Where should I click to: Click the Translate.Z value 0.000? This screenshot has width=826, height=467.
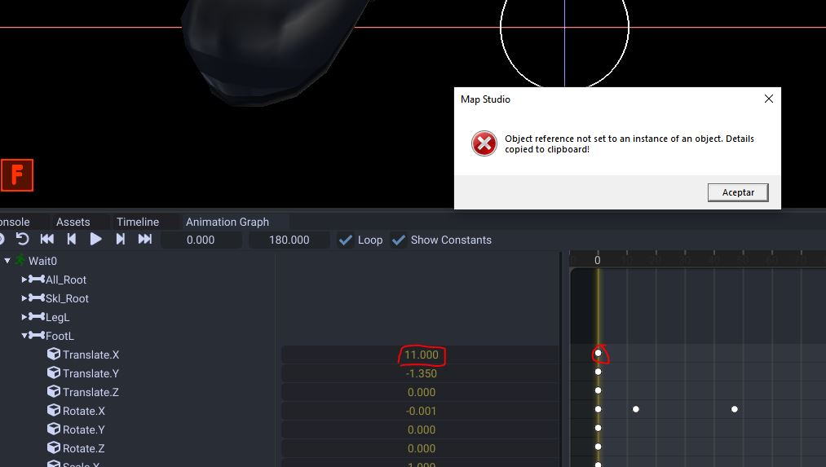[x=421, y=392]
